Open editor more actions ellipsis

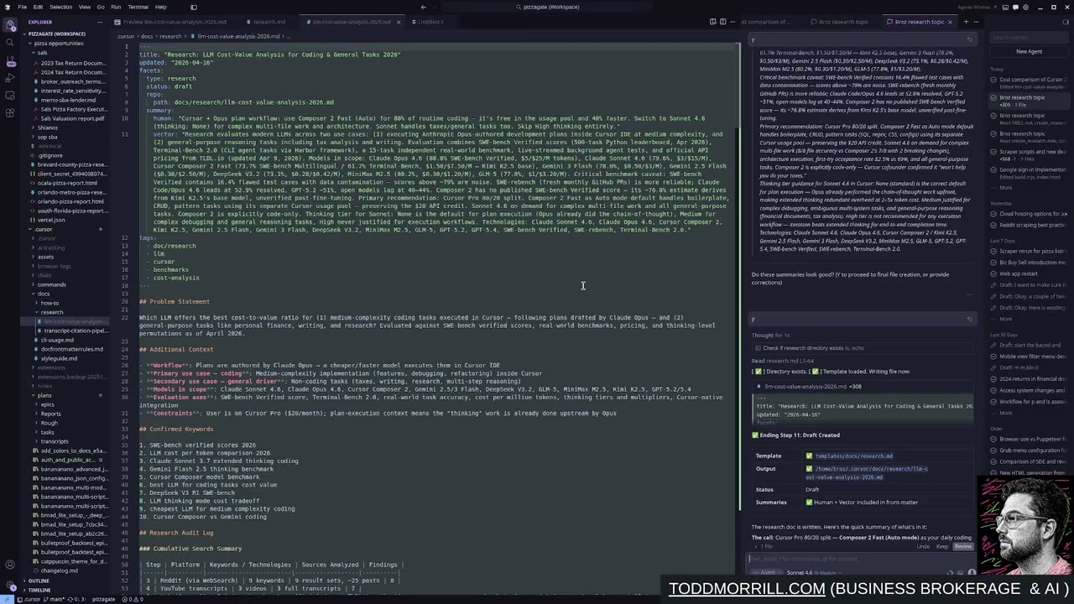click(x=731, y=22)
